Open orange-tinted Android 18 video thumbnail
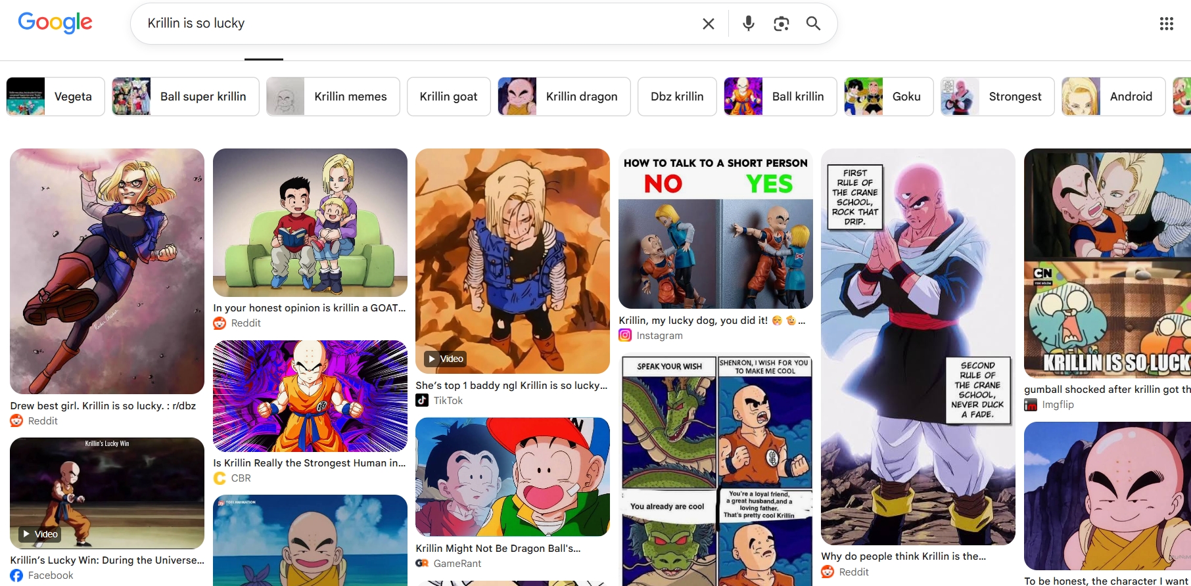Viewport: 1191px width, 586px height. pos(513,261)
